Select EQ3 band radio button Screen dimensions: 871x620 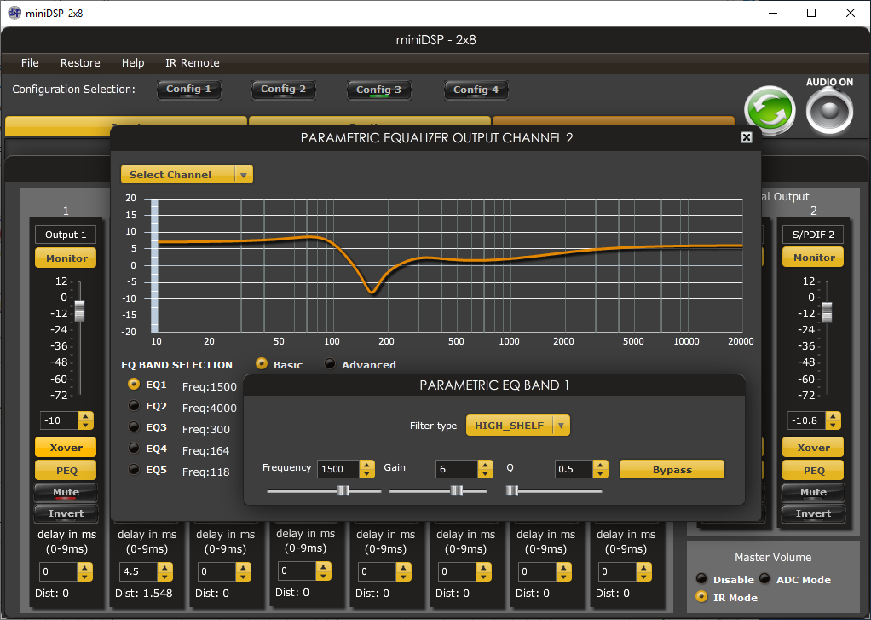133,426
